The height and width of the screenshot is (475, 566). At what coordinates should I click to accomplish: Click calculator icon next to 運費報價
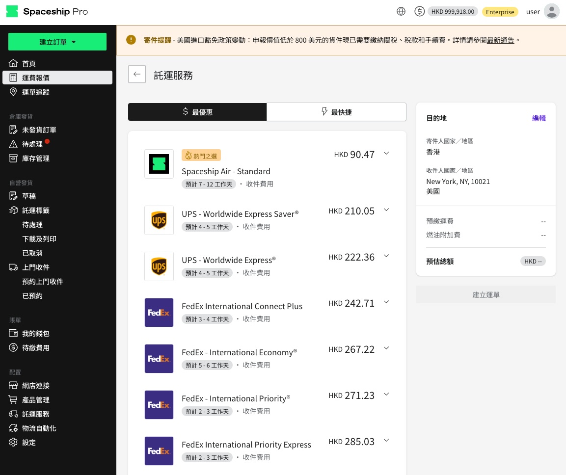(x=13, y=78)
